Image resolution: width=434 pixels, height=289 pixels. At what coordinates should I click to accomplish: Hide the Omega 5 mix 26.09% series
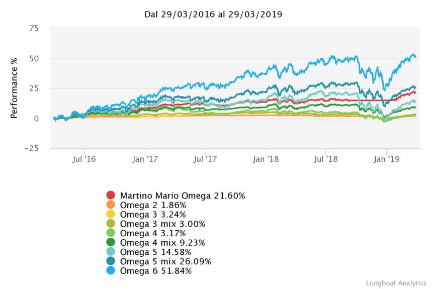[165, 261]
